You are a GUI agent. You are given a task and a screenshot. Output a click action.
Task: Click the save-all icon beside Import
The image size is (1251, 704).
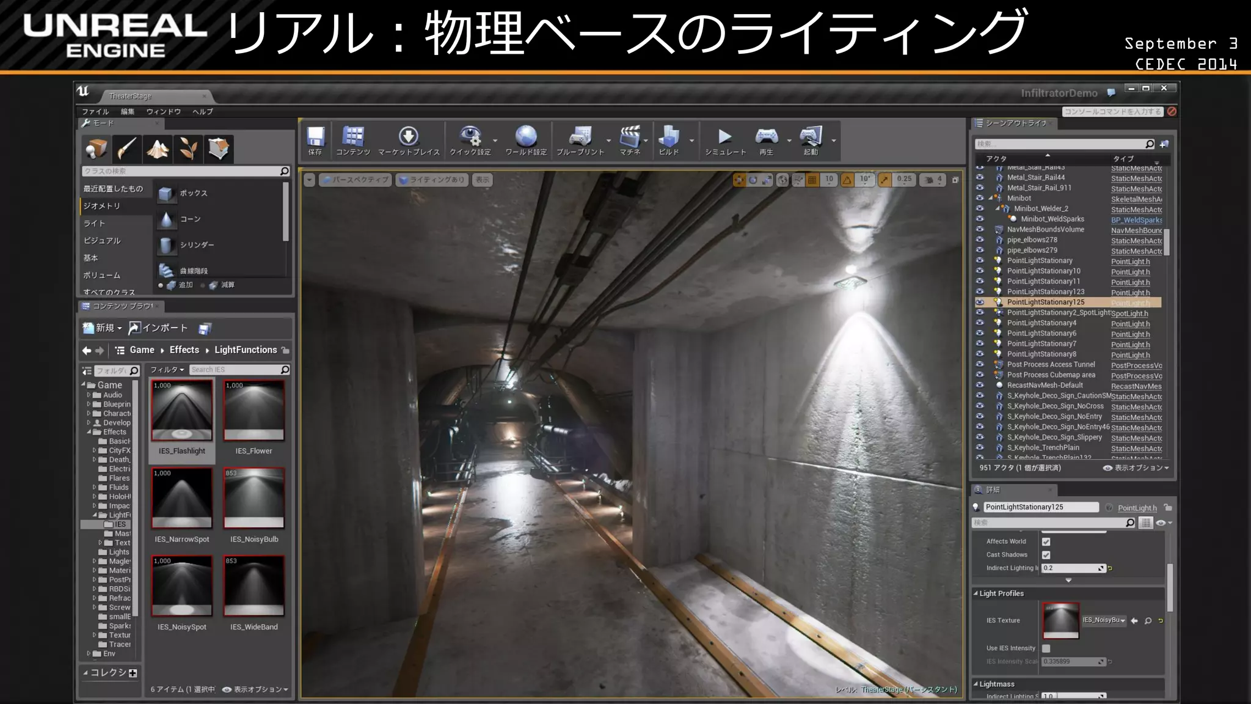(x=205, y=329)
